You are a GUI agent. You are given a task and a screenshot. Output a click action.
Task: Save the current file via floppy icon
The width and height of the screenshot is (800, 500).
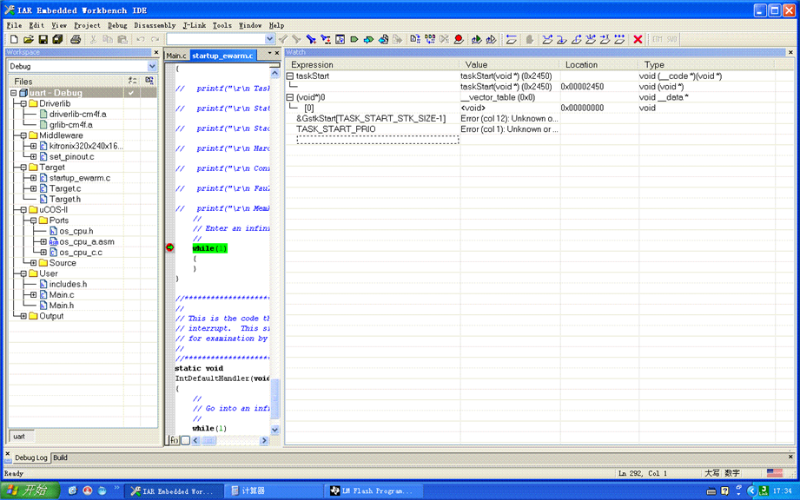43,39
